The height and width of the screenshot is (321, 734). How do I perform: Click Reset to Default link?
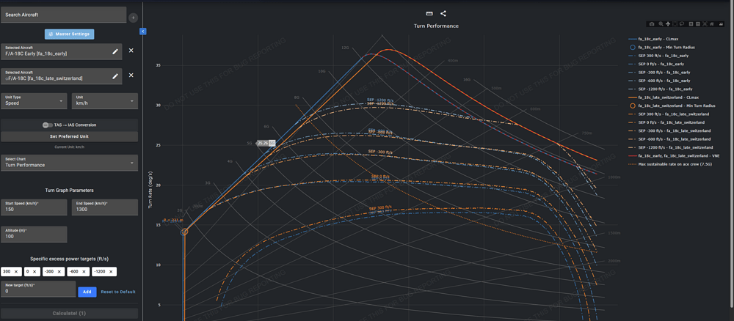point(117,292)
